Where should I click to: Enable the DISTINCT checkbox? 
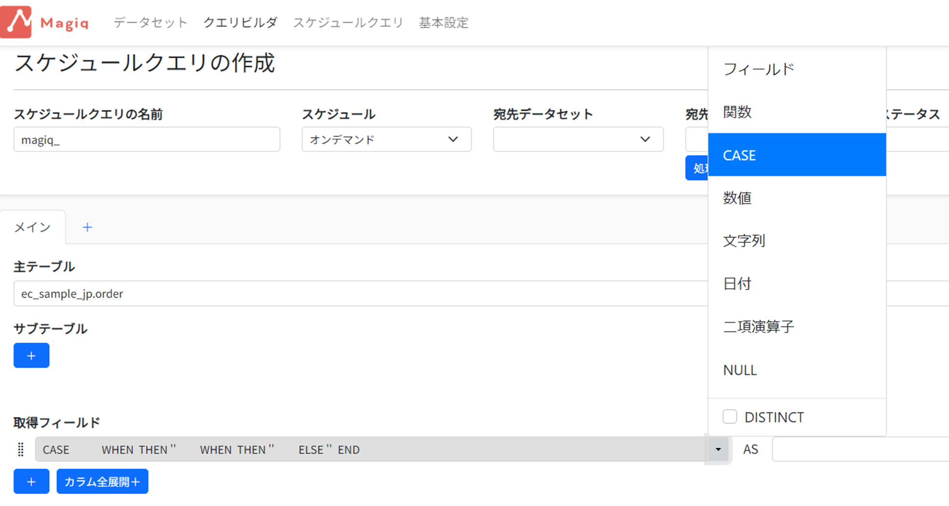point(729,416)
